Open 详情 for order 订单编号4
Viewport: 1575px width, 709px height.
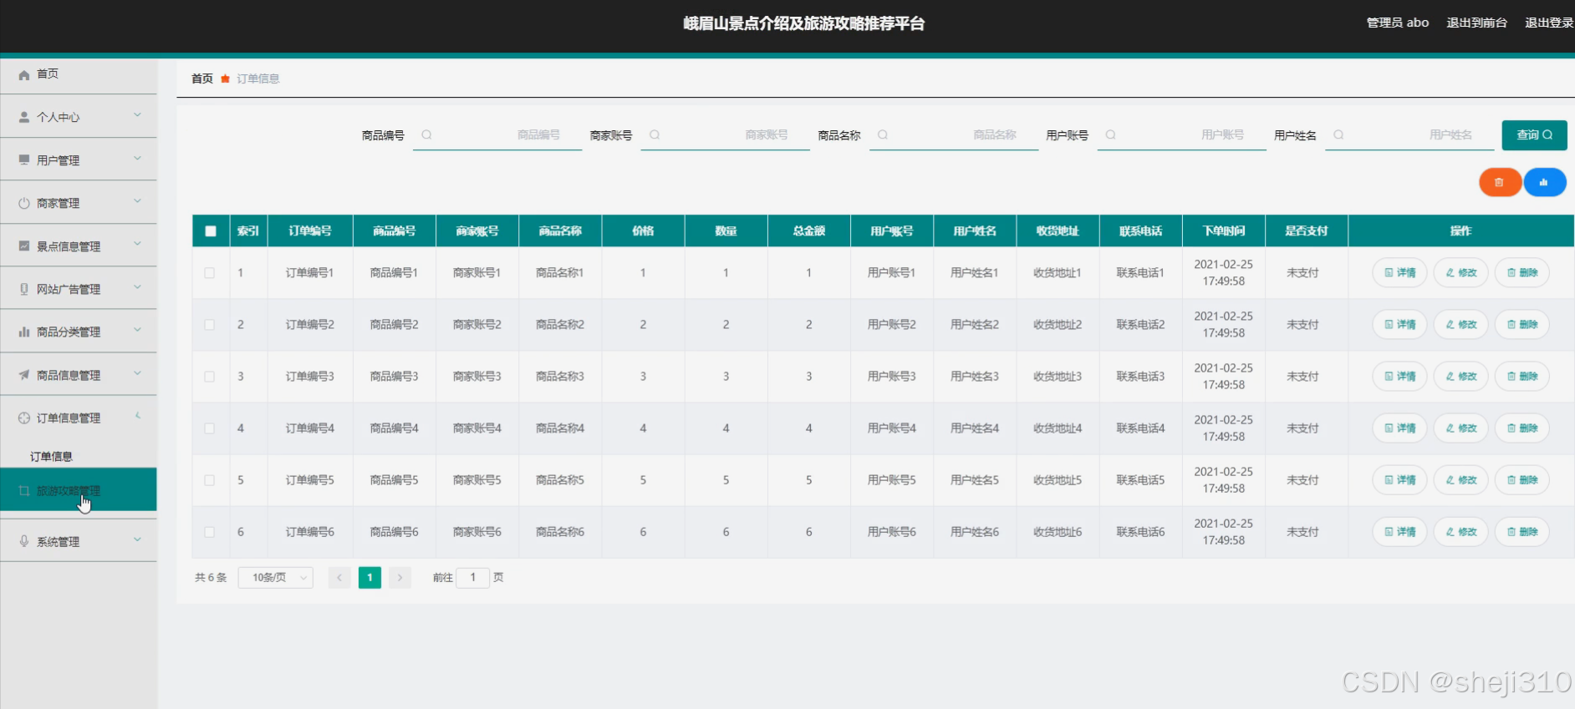pyautogui.click(x=1399, y=428)
